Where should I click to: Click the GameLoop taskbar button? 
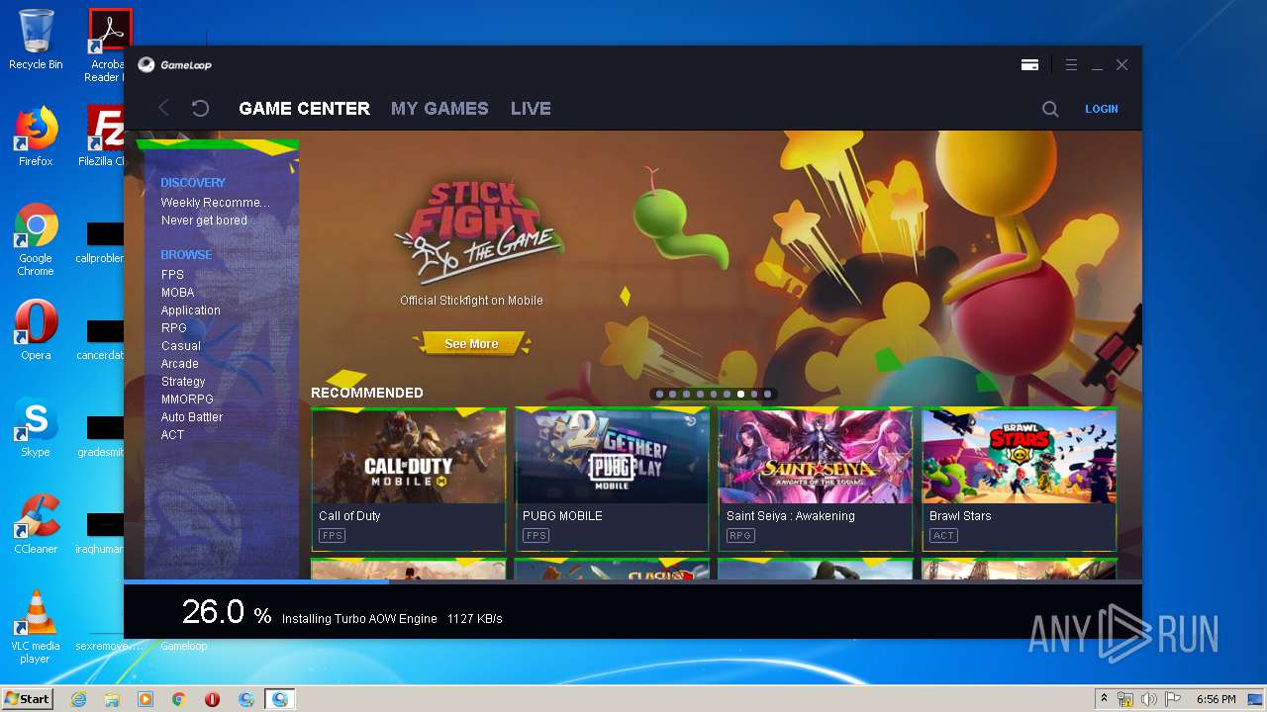pyautogui.click(x=280, y=699)
